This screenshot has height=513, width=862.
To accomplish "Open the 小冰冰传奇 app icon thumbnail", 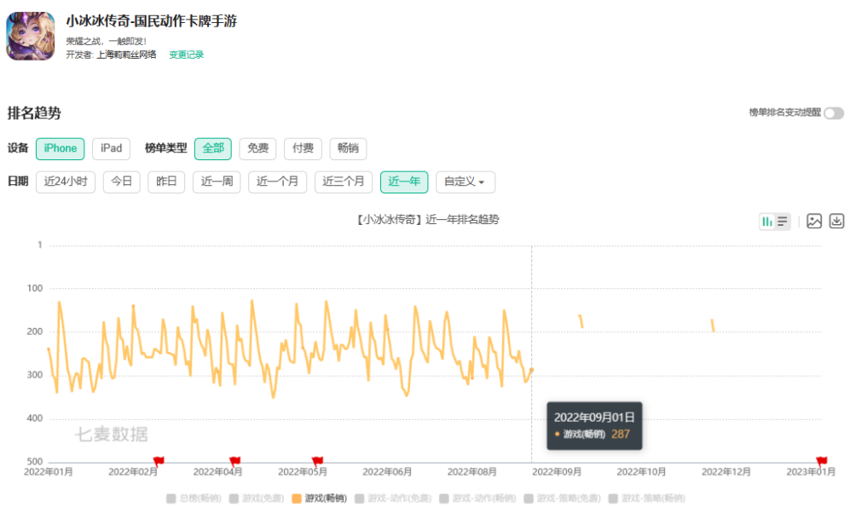I will [x=30, y=36].
